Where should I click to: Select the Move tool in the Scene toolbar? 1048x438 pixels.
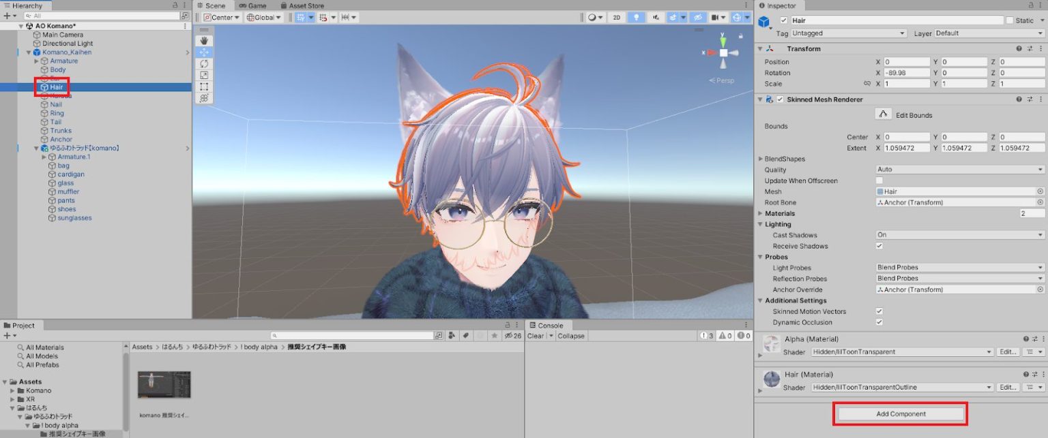tap(203, 52)
